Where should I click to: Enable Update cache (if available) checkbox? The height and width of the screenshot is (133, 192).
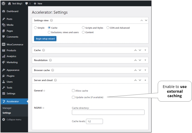73,97
